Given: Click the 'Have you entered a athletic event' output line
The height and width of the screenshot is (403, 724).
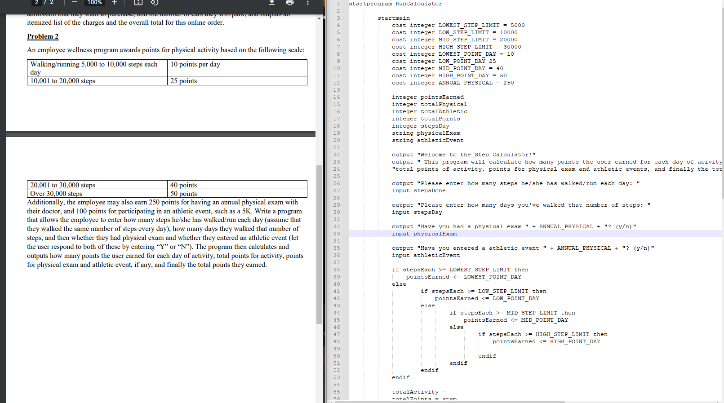Looking at the screenshot, I should click(523, 248).
